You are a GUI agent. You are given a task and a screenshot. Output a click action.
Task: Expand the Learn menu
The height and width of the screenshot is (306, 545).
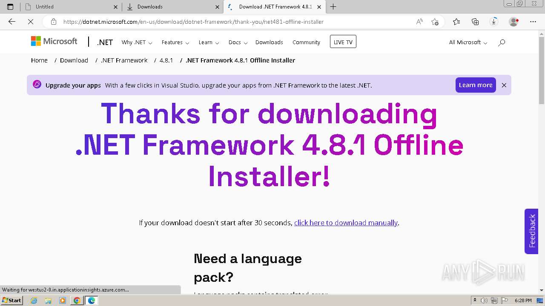click(x=209, y=42)
